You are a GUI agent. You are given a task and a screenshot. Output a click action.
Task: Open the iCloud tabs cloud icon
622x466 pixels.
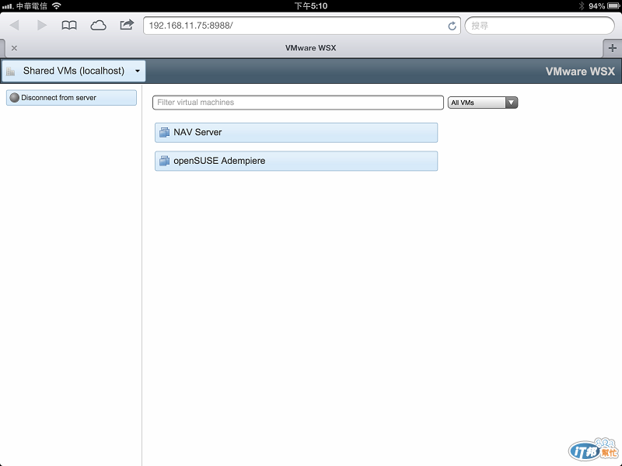(x=98, y=26)
